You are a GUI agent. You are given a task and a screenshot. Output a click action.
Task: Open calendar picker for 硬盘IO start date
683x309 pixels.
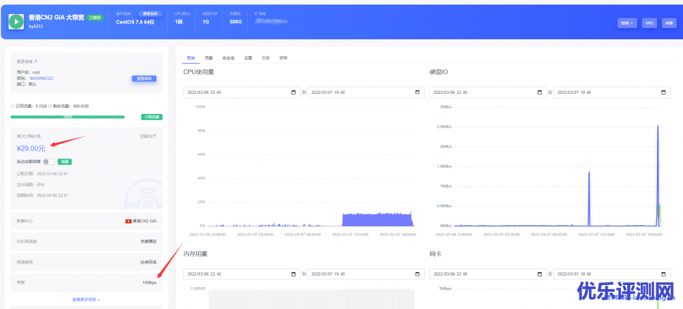coord(540,92)
